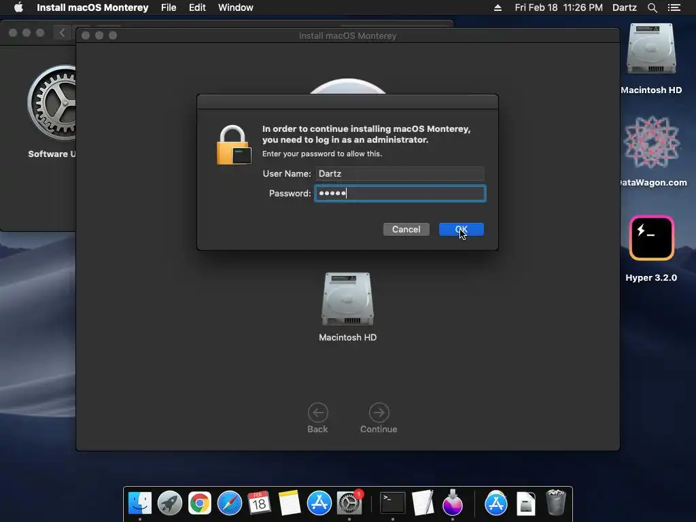Open the Hyper 3.2.0 desktop icon
Image resolution: width=696 pixels, height=522 pixels.
point(652,238)
